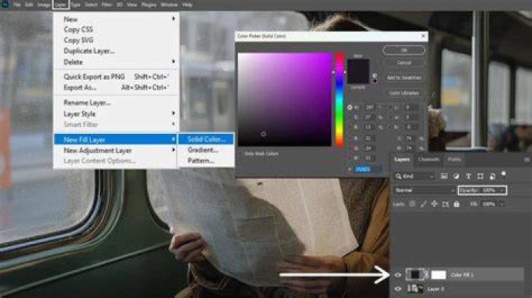Screen dimensions: 532x298
Task: Switch to the Channels tab
Action: [x=429, y=159]
